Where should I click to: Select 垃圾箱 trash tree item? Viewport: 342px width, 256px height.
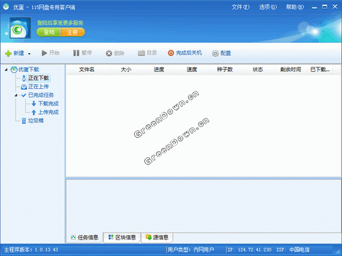(36, 121)
